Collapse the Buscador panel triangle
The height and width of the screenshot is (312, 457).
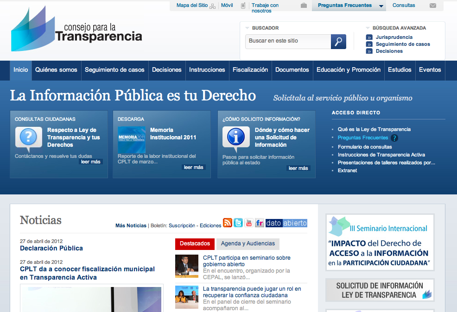(248, 28)
